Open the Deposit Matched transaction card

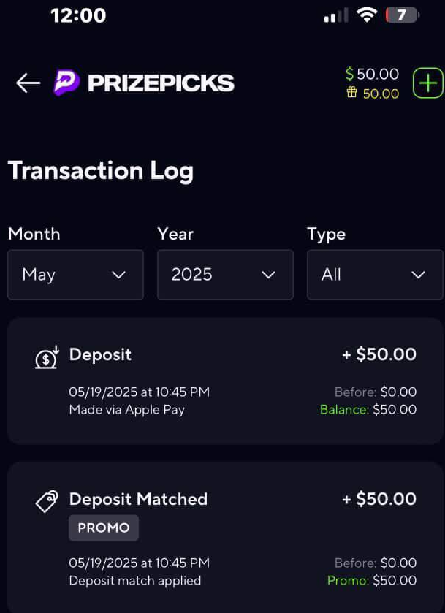225,538
